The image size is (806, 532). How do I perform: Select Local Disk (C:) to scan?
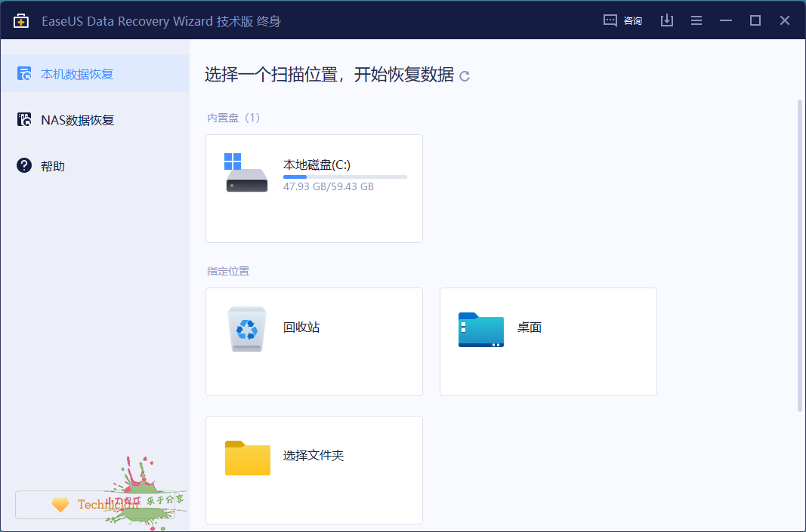click(313, 188)
